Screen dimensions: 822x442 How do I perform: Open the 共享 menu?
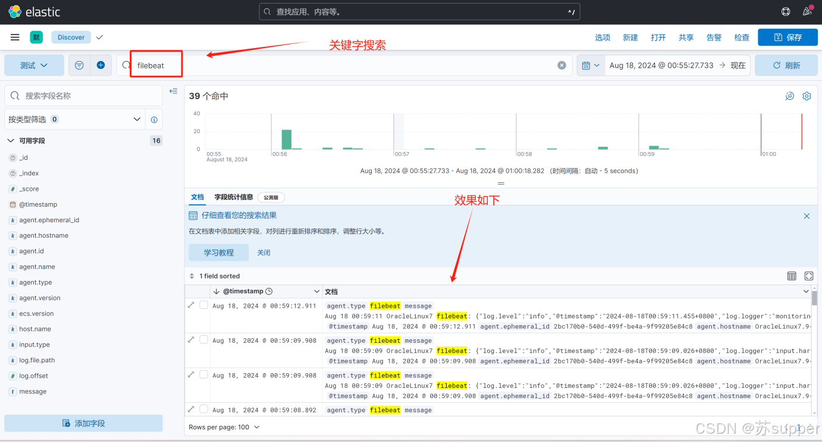click(686, 37)
